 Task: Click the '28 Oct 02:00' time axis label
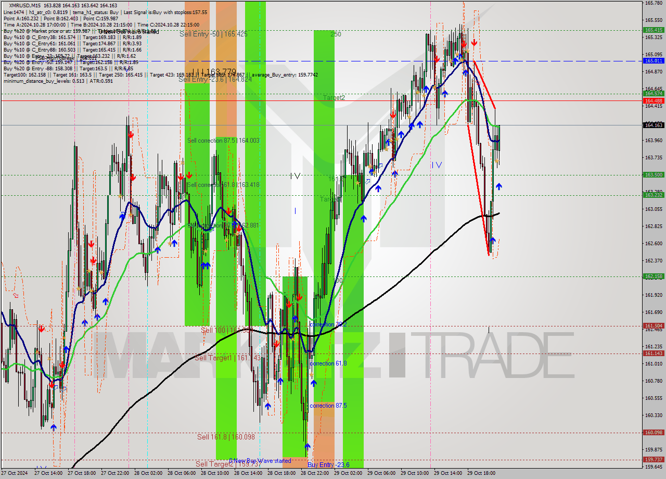point(148,474)
